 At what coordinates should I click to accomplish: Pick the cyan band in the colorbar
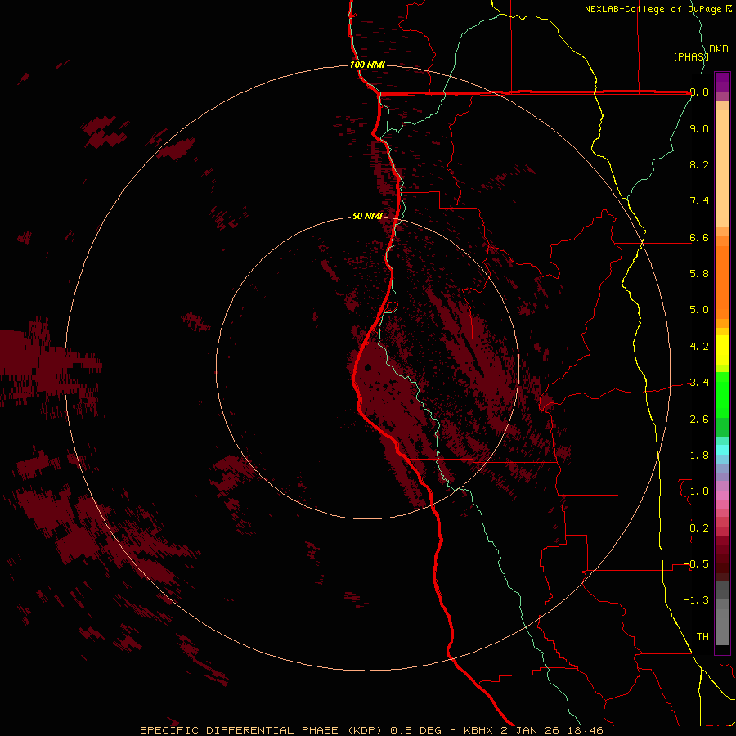[722, 450]
